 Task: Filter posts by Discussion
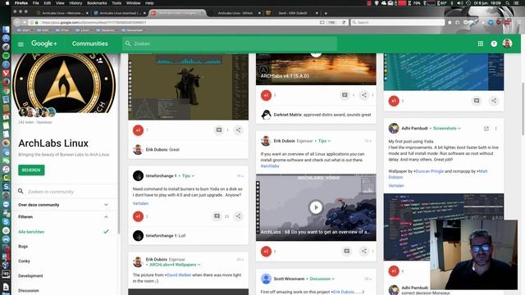(29, 291)
